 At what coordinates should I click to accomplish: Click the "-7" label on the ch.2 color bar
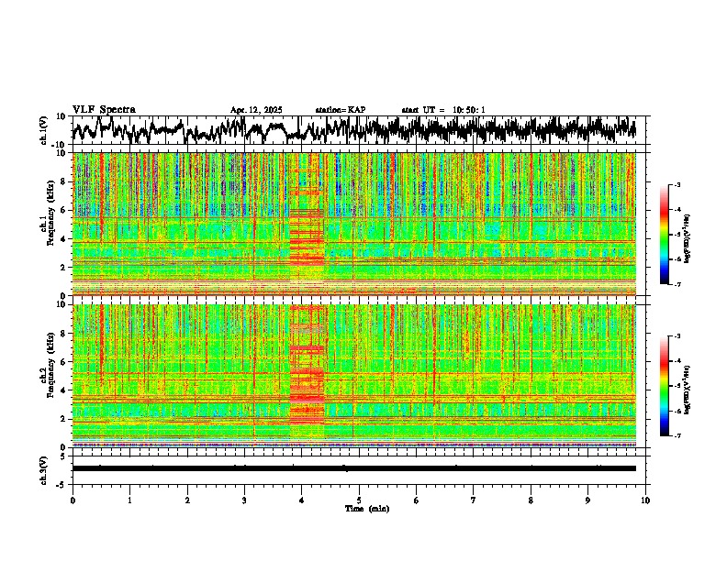677,435
